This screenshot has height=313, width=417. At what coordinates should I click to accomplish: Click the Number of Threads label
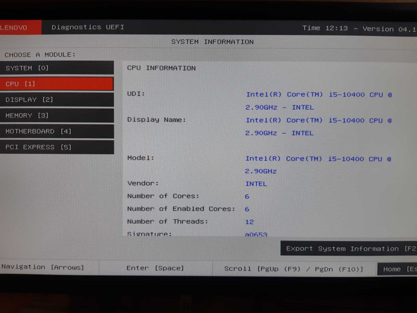point(167,221)
